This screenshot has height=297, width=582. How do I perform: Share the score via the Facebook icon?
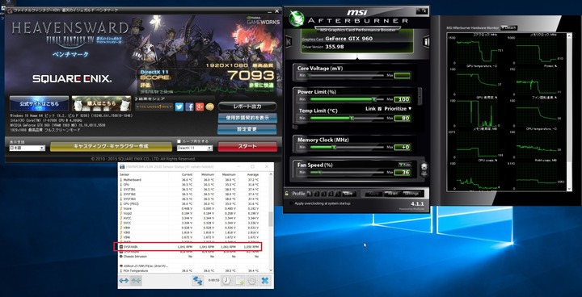click(189, 107)
